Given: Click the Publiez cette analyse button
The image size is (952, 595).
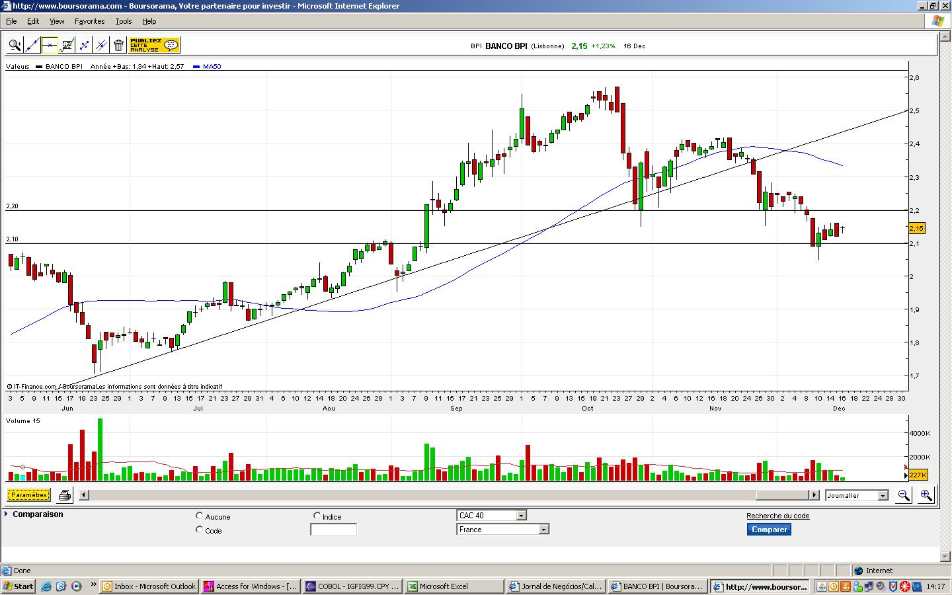Looking at the screenshot, I should [154, 45].
